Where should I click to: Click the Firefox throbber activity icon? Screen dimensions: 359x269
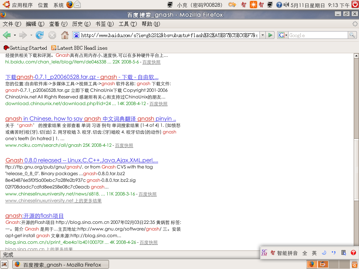tap(355, 24)
